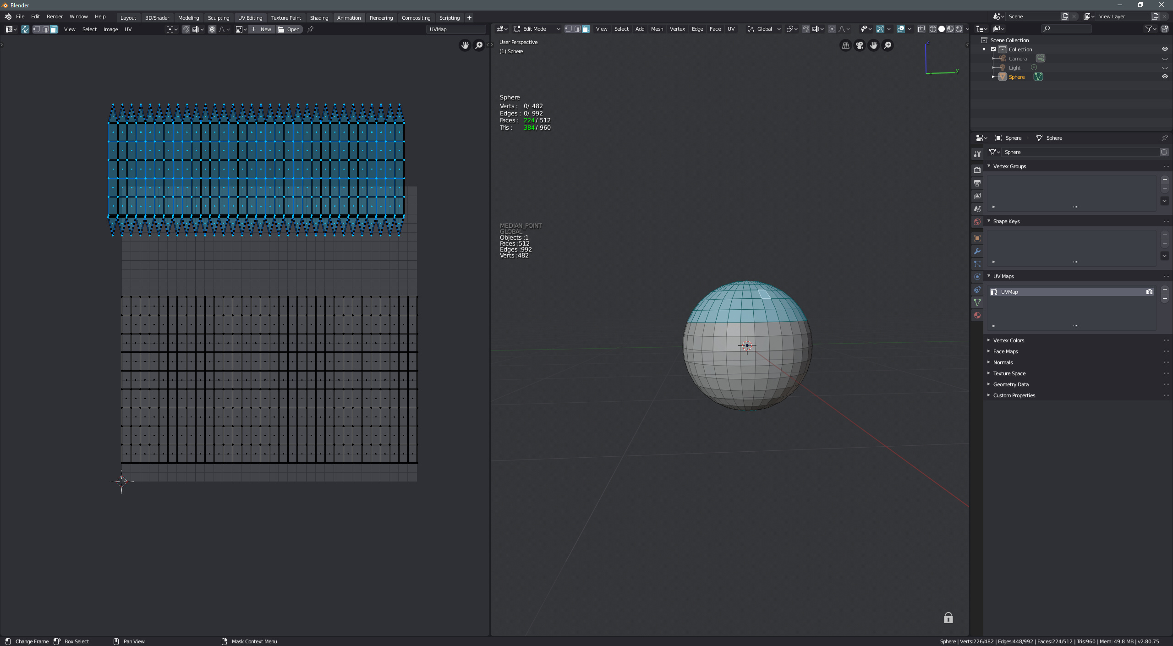
Task: Toggle the Collection checkbox in outliner
Action: [x=993, y=49]
